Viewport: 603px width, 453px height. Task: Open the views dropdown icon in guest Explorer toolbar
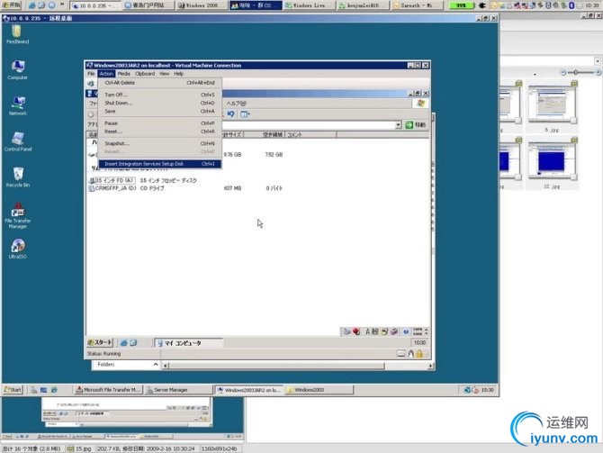(x=245, y=113)
